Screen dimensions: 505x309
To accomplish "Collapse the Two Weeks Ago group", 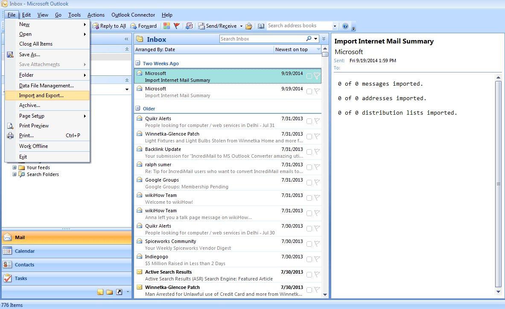I will point(138,63).
